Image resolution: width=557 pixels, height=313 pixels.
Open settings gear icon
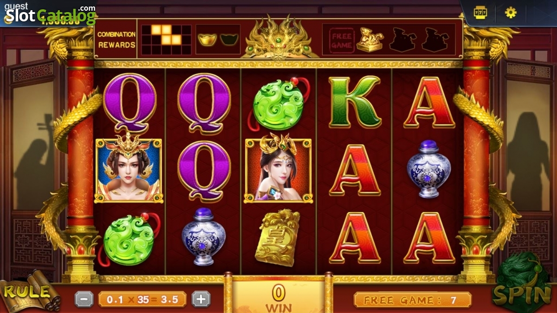(511, 13)
